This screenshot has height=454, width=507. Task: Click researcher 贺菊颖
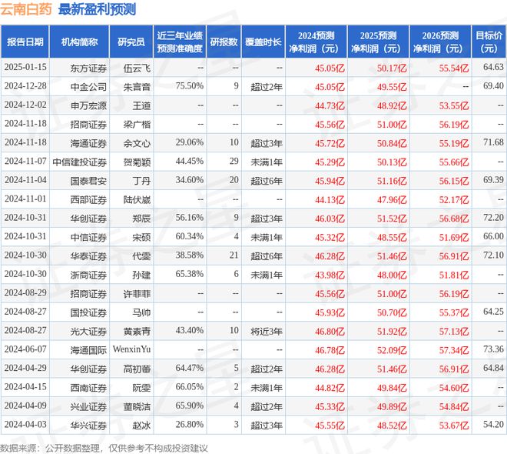[x=137, y=162]
